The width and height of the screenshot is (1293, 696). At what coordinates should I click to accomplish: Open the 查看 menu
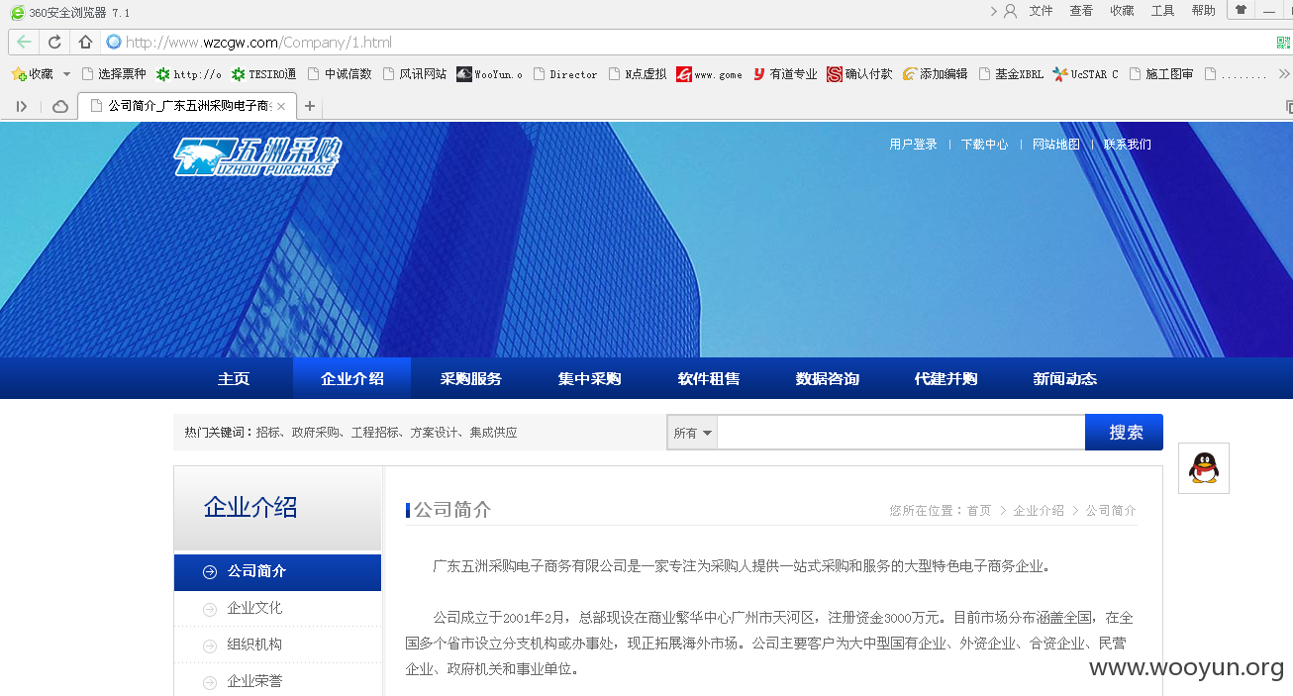tap(1081, 11)
